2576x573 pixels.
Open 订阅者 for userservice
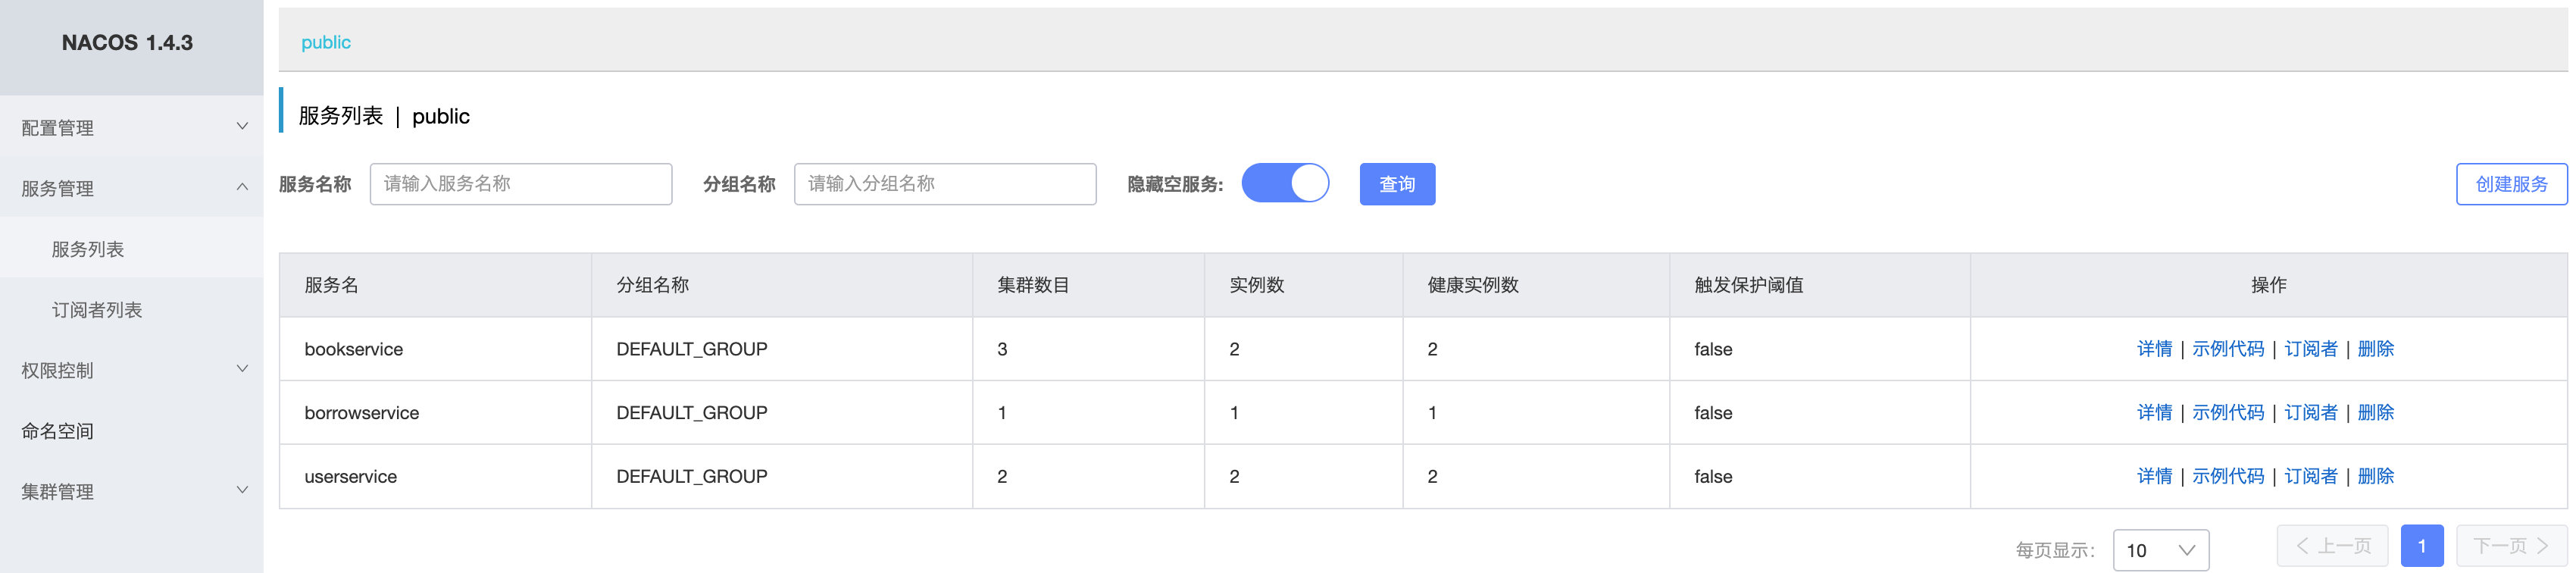(x=2310, y=476)
